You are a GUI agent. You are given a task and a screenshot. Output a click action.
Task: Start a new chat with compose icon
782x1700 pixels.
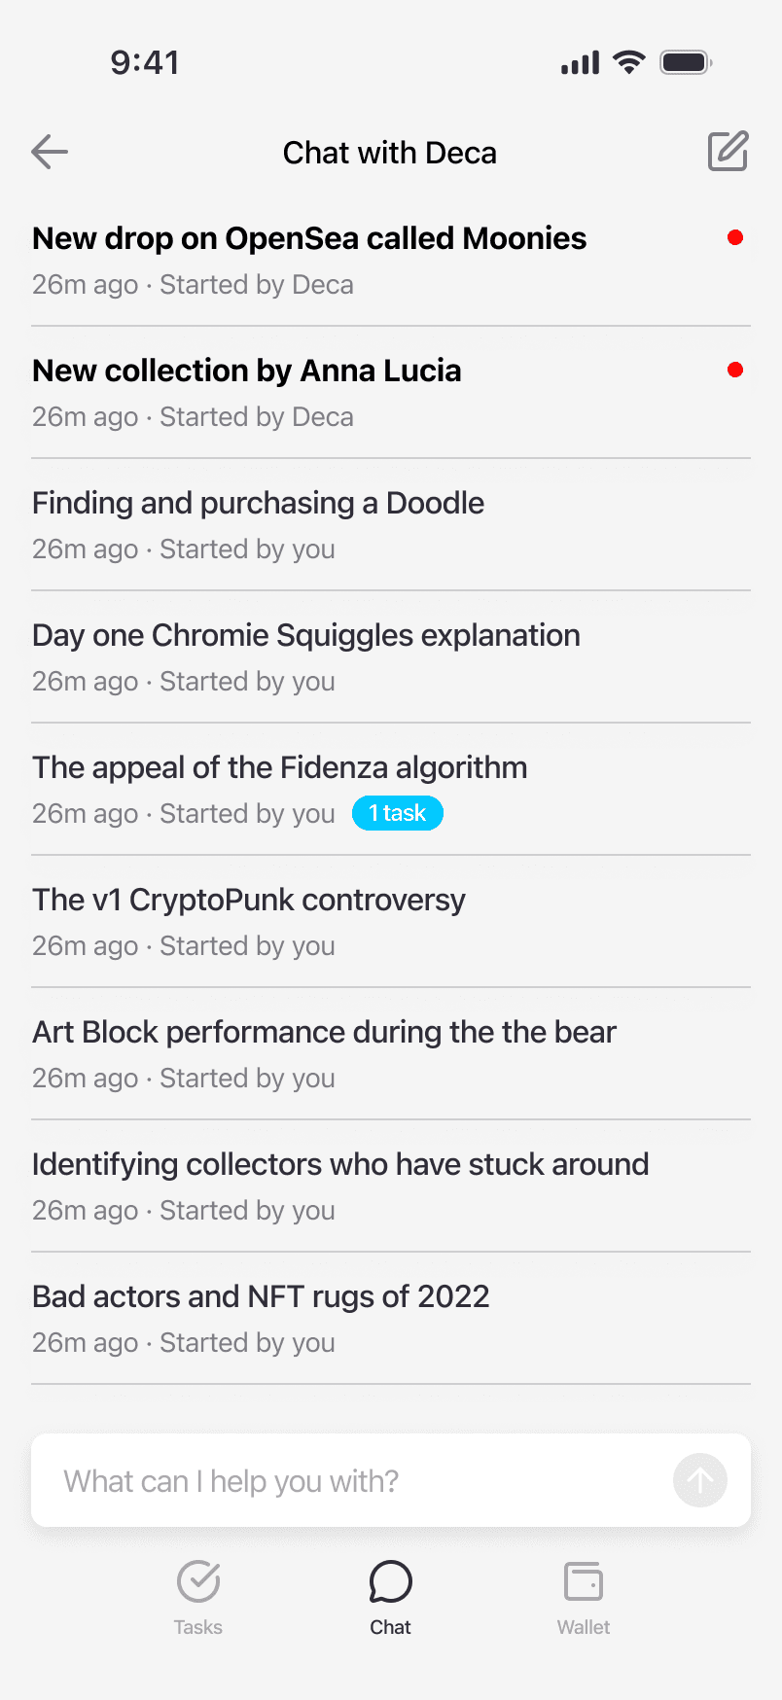tap(728, 151)
